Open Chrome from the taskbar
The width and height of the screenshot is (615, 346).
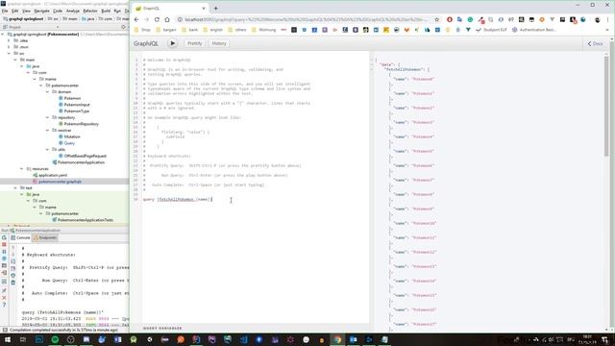point(337,339)
